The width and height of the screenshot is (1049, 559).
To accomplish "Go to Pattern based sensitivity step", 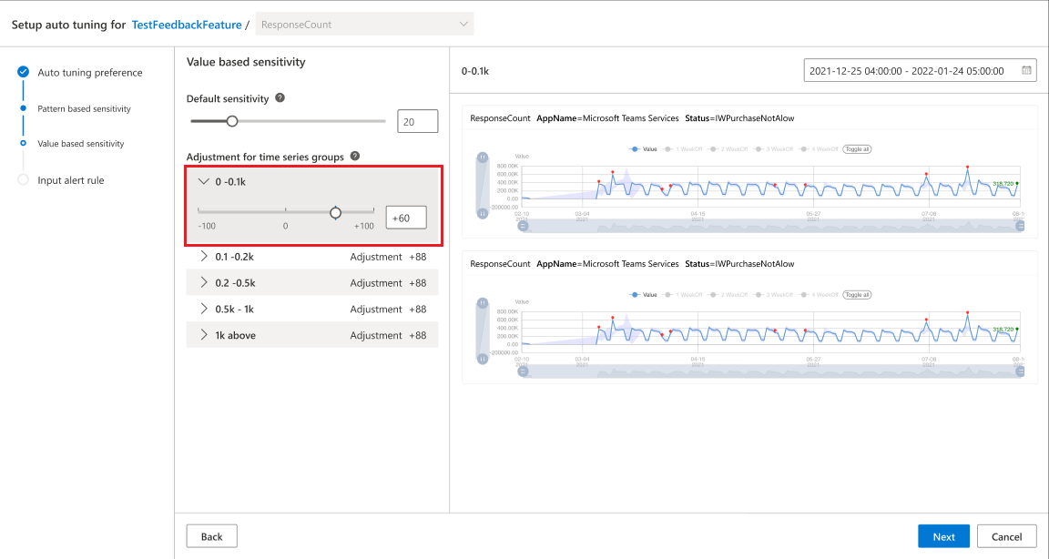I will [x=84, y=108].
